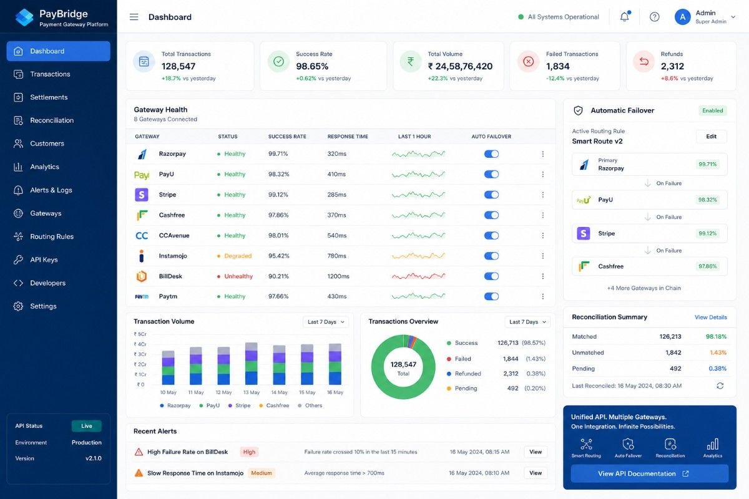This screenshot has width=749, height=499.
Task: View the Instamojo slow response alert
Action: pyautogui.click(x=536, y=473)
